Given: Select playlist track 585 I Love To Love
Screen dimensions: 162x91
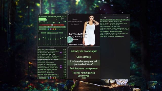Looking at the screenshot, I should 52,76.
